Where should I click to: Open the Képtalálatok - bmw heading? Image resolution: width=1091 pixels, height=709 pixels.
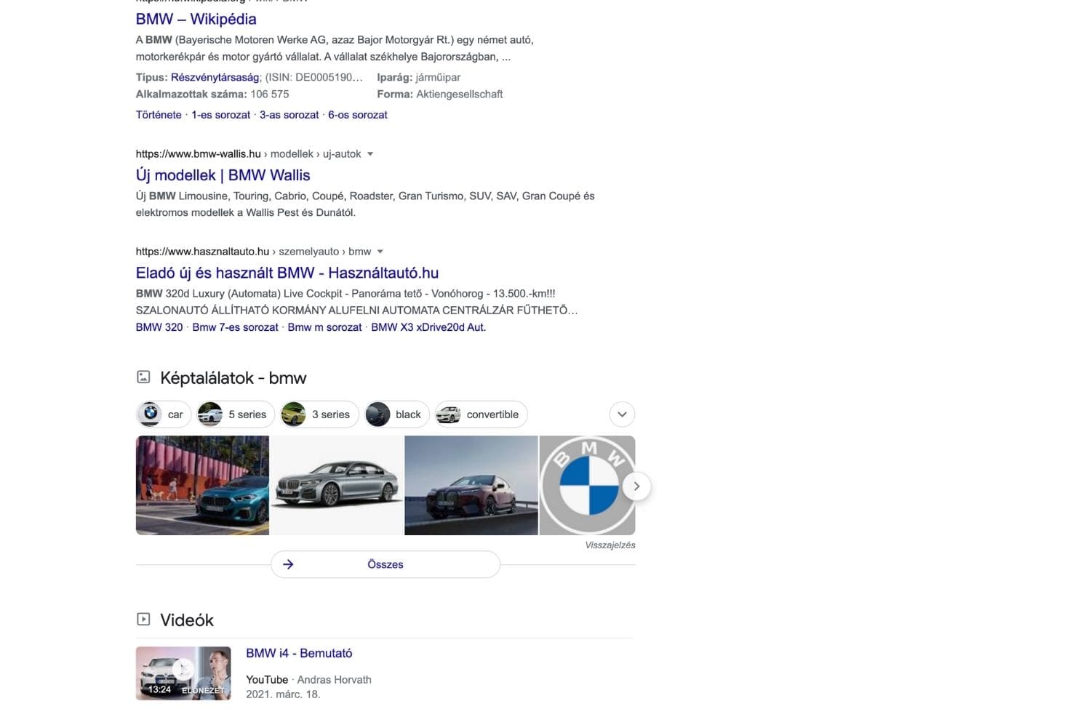pyautogui.click(x=233, y=378)
